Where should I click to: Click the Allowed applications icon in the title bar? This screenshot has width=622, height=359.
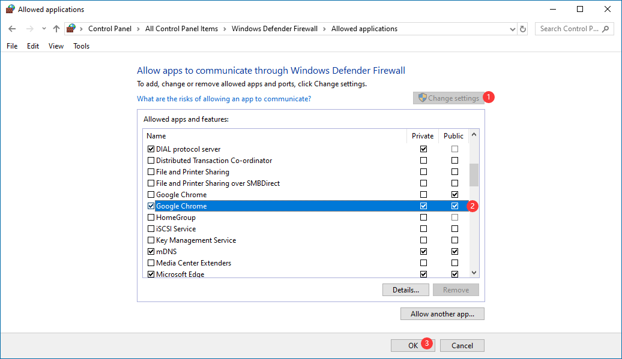click(9, 9)
